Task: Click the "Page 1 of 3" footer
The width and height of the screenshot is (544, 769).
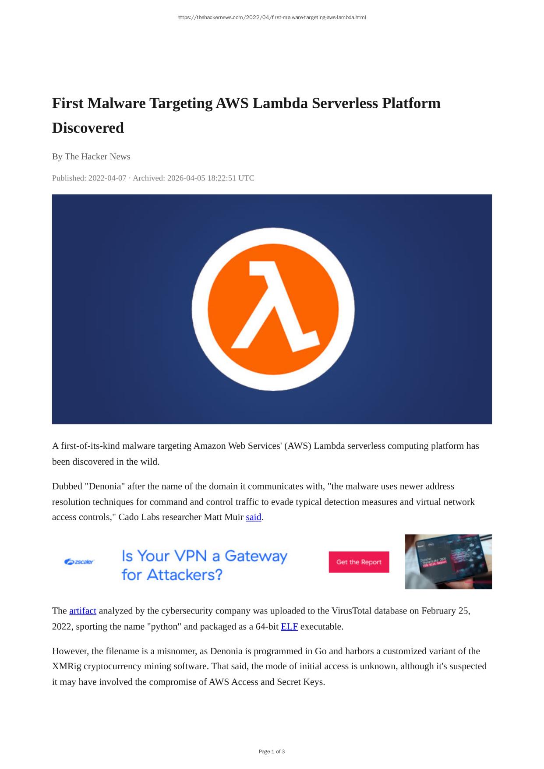Action: [x=272, y=751]
